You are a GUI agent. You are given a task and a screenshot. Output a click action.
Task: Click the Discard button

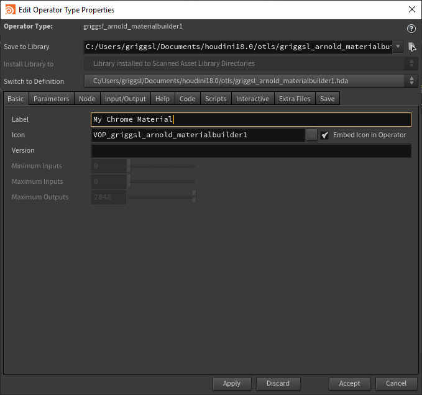point(278,383)
